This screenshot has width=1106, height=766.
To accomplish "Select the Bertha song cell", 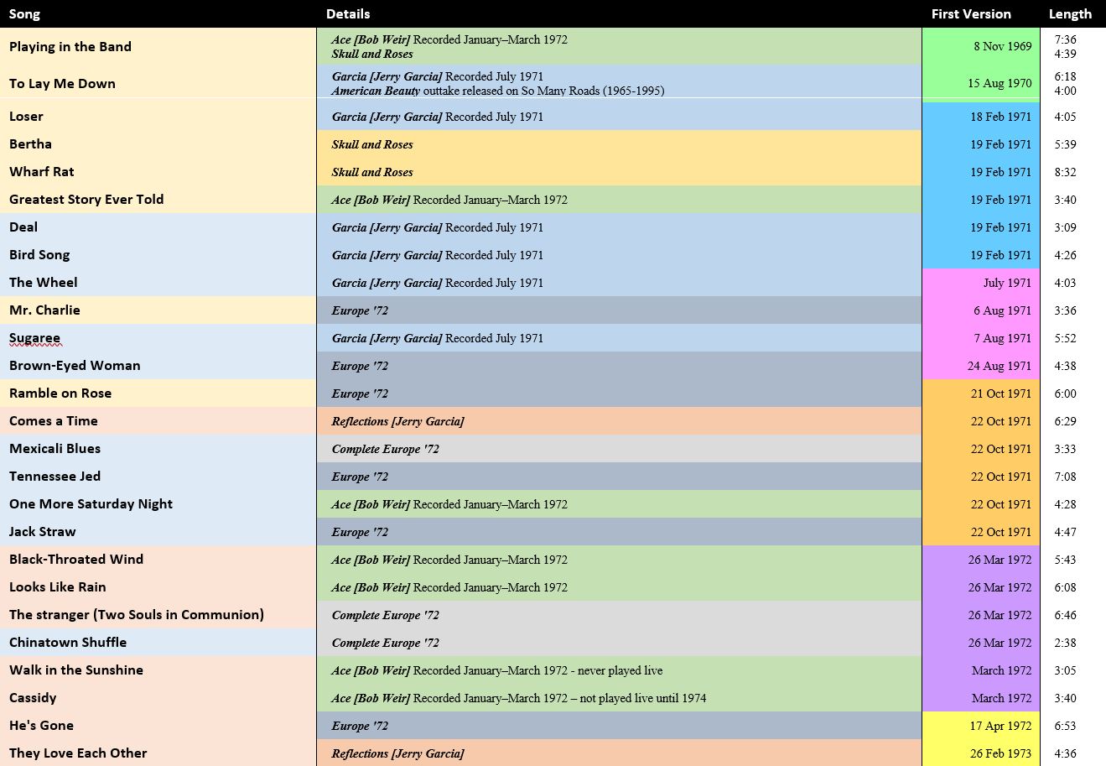I will click(x=158, y=143).
